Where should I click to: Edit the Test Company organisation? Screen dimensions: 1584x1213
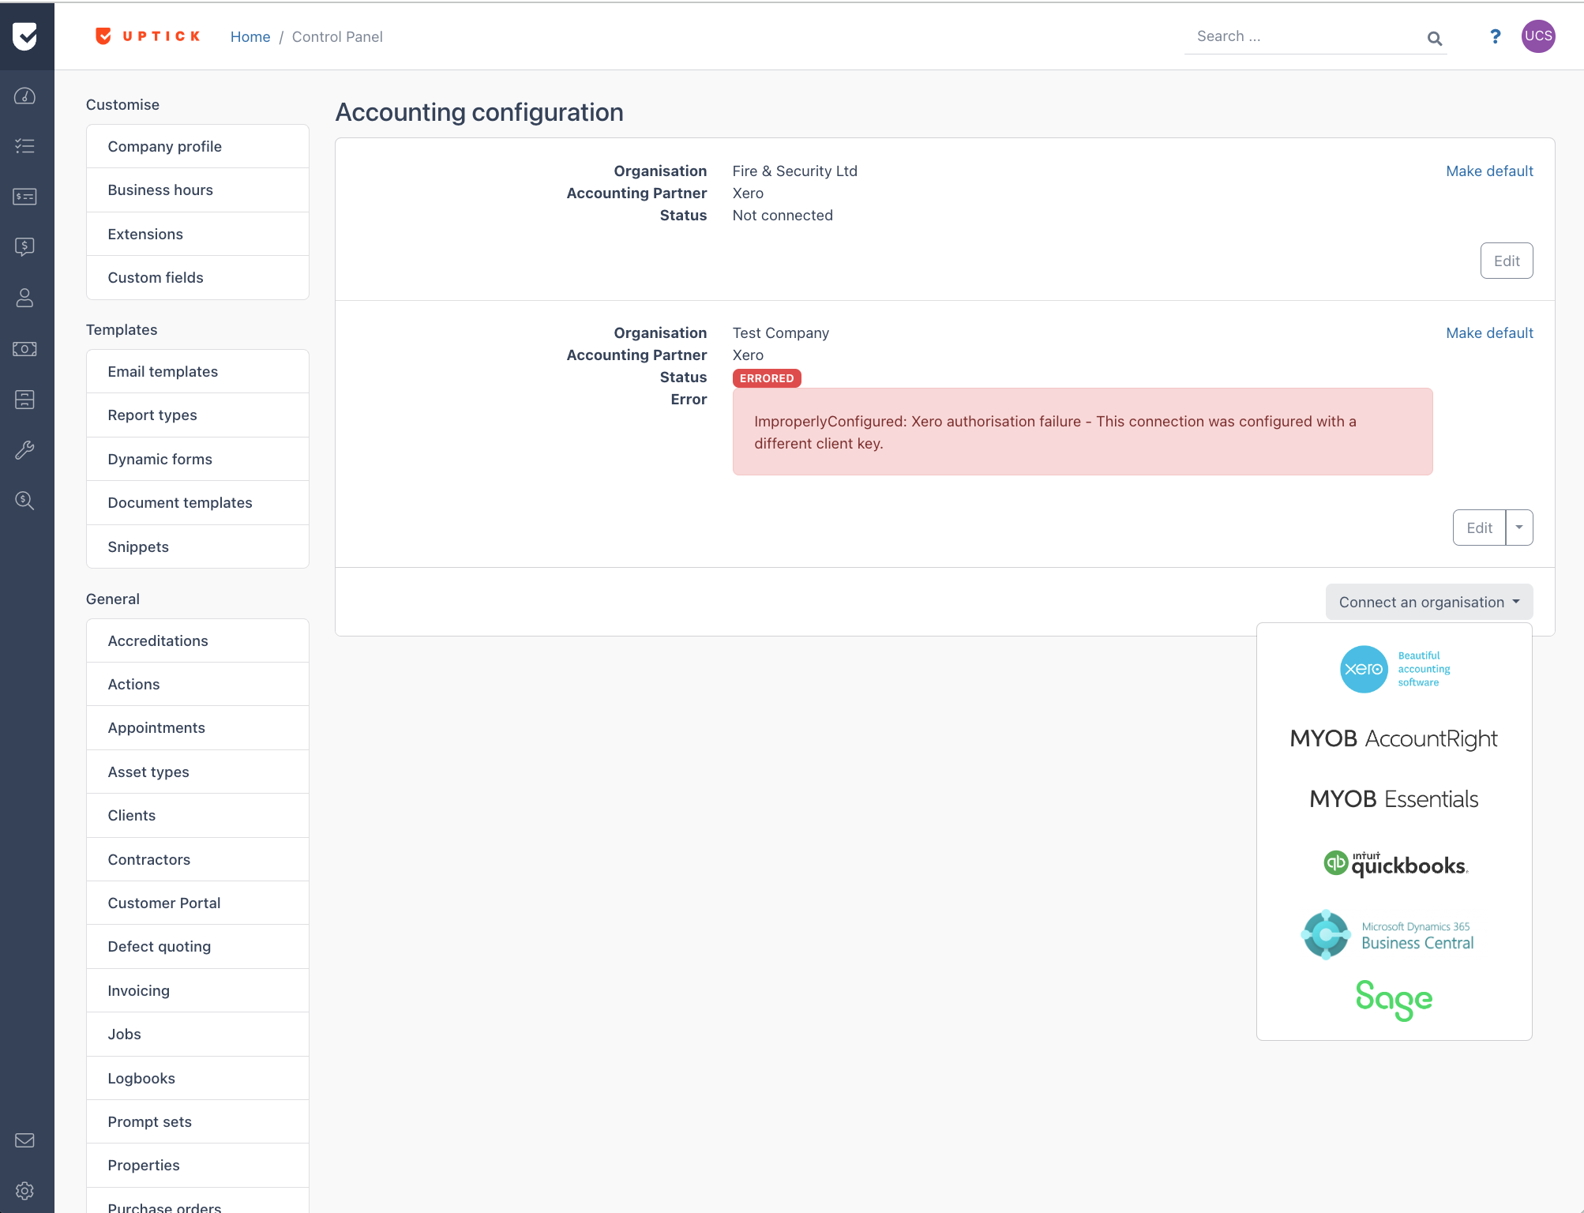(x=1479, y=528)
